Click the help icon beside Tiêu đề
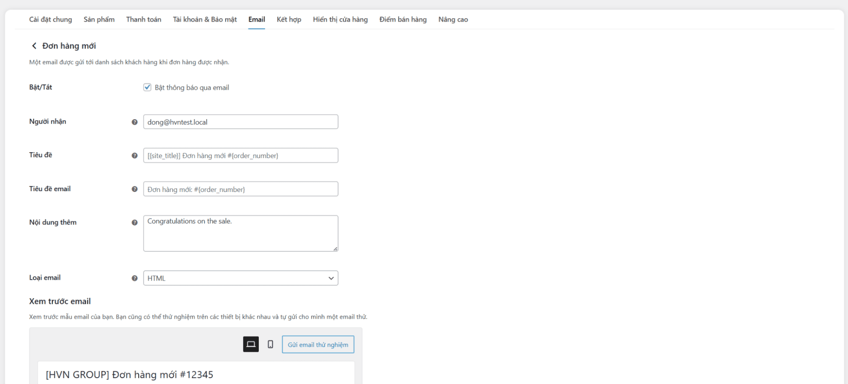 [x=134, y=155]
